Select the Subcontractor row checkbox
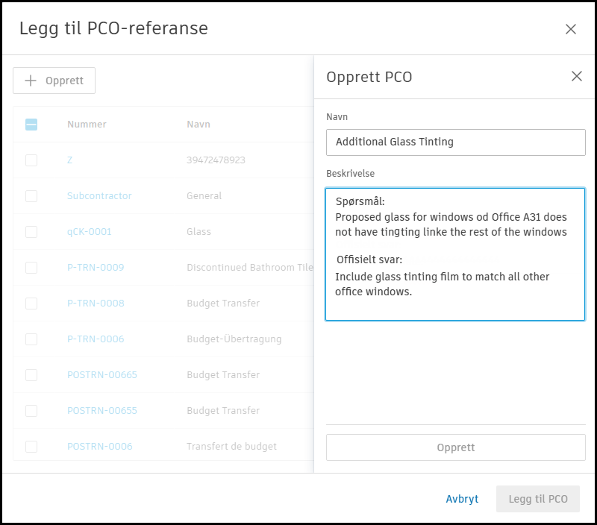This screenshot has height=525, width=597. click(x=31, y=196)
